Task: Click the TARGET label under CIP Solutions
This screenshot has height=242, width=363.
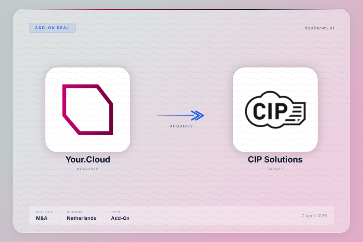Action: click(x=275, y=169)
